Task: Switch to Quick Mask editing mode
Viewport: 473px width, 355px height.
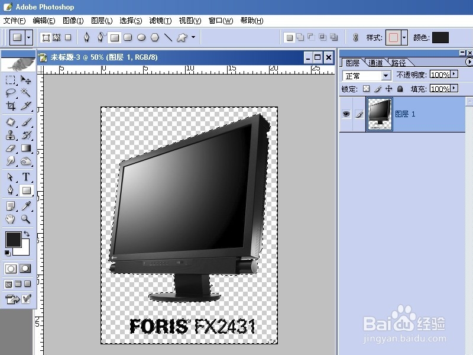Action: (24, 268)
